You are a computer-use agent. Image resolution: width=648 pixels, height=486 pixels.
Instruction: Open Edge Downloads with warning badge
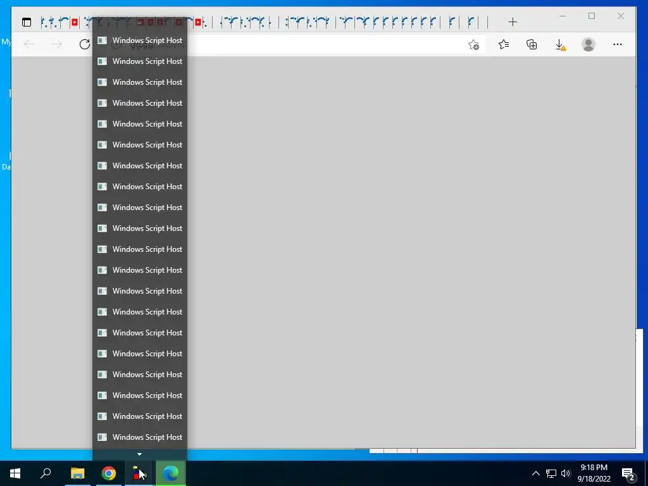tap(561, 45)
